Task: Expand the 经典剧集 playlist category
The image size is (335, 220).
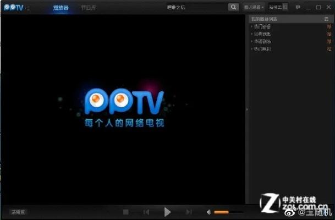Action: pyautogui.click(x=261, y=34)
